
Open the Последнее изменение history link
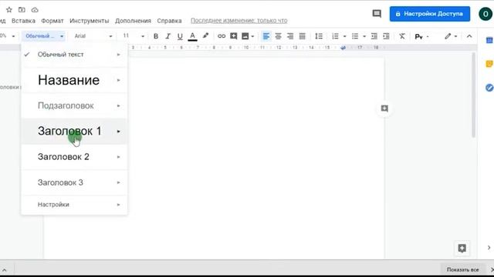239,21
